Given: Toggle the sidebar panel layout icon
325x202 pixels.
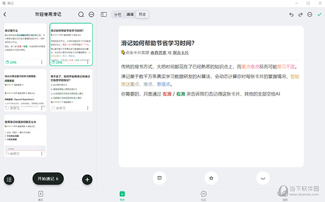Looking at the screenshot, I should pos(103,15).
